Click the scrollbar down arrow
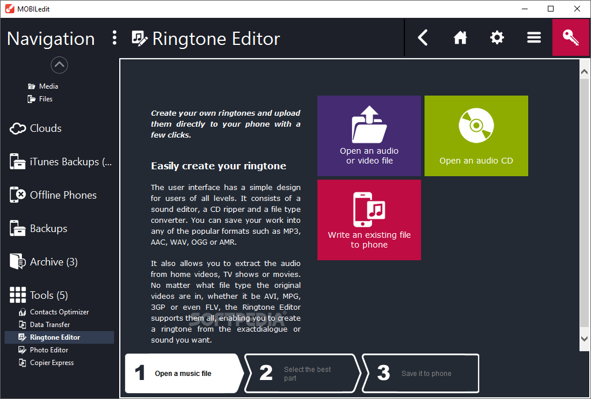The height and width of the screenshot is (399, 591). click(x=584, y=339)
